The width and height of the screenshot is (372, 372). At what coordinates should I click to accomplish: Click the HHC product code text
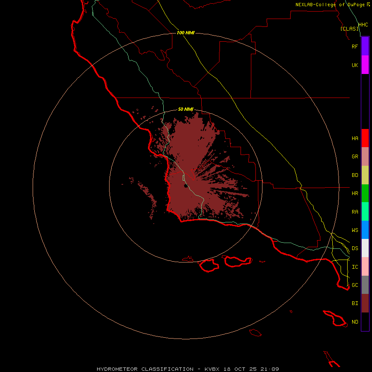[x=363, y=25]
